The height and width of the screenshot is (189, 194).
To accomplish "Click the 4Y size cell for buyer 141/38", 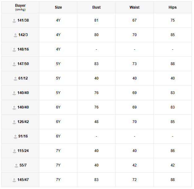I will click(58, 20).
